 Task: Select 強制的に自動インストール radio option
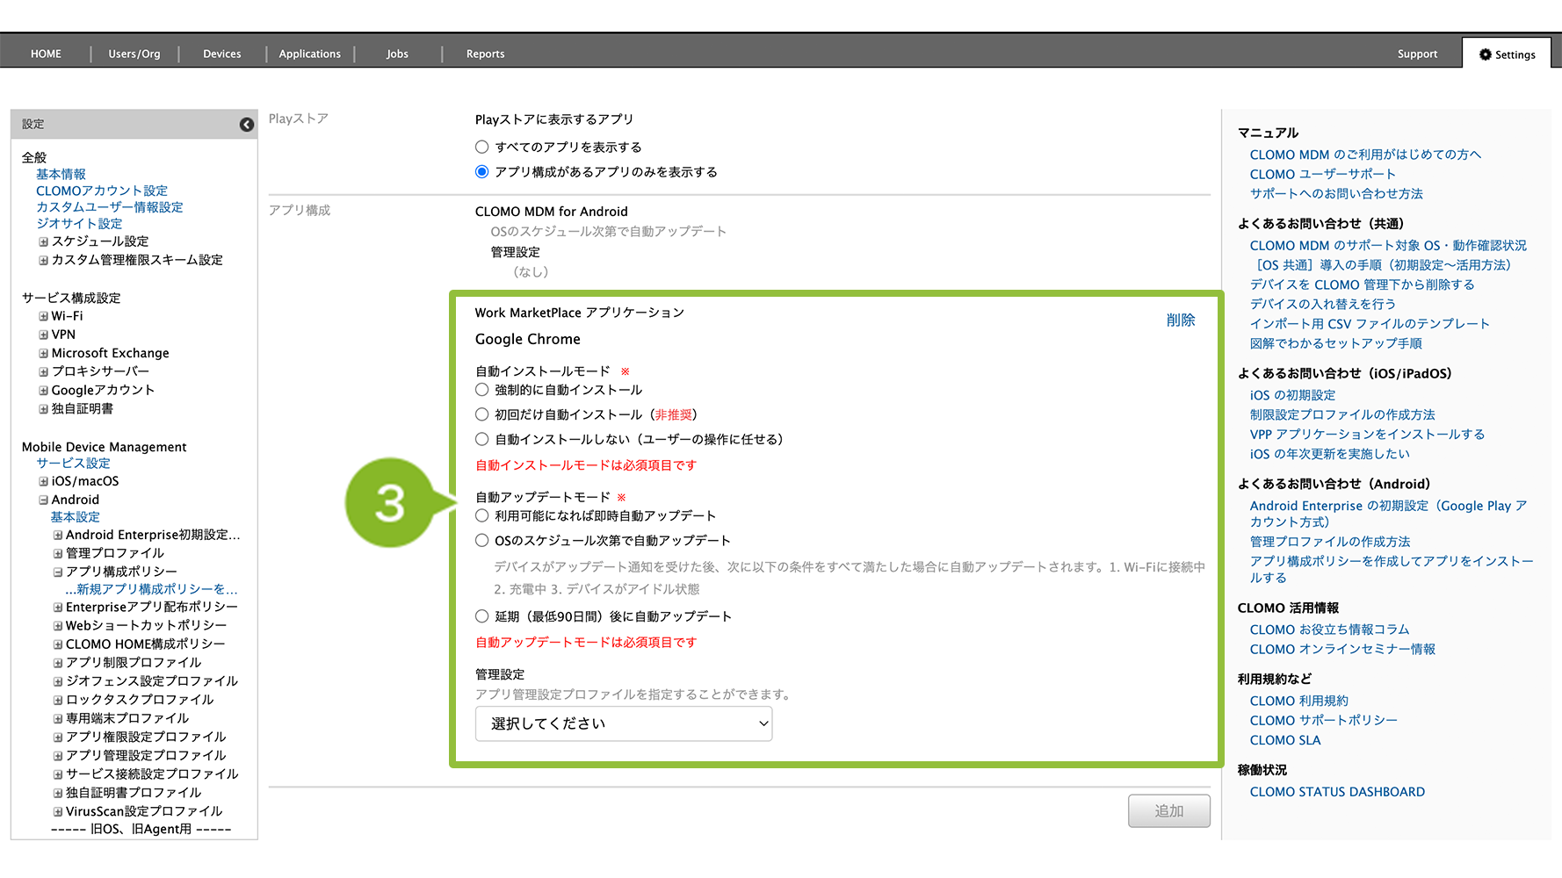click(x=481, y=390)
